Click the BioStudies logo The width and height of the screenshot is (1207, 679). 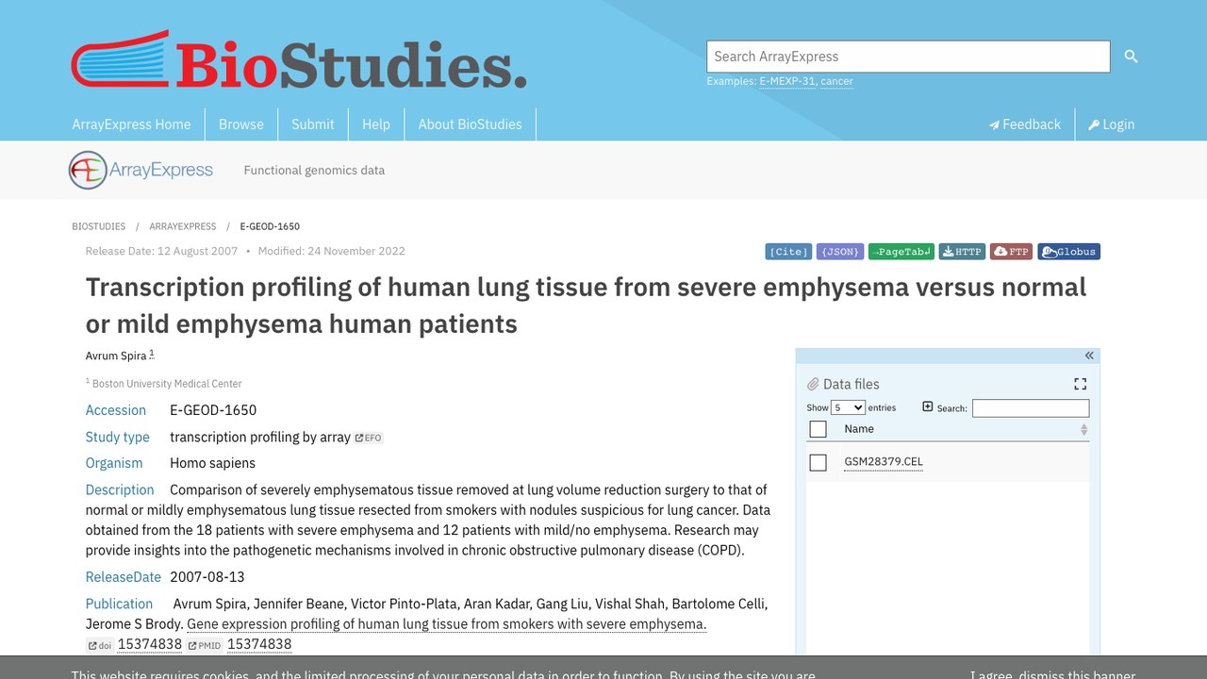tap(299, 60)
